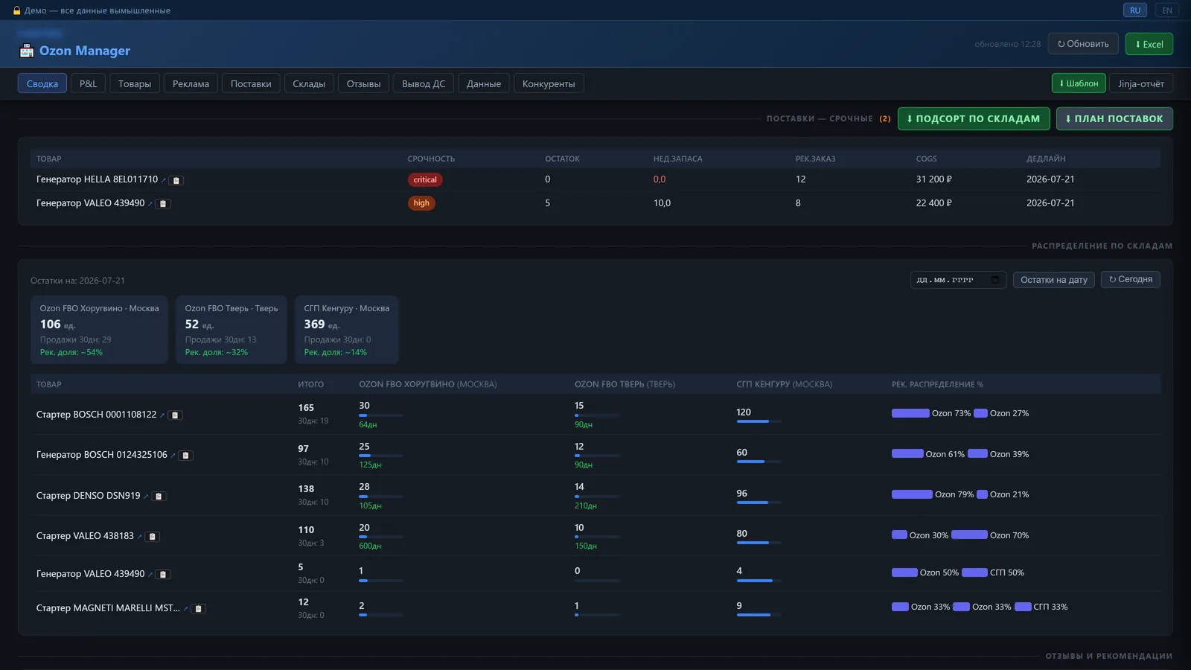
Task: Copy VALEO 439490 name in warehouse distribution table
Action: click(x=163, y=575)
